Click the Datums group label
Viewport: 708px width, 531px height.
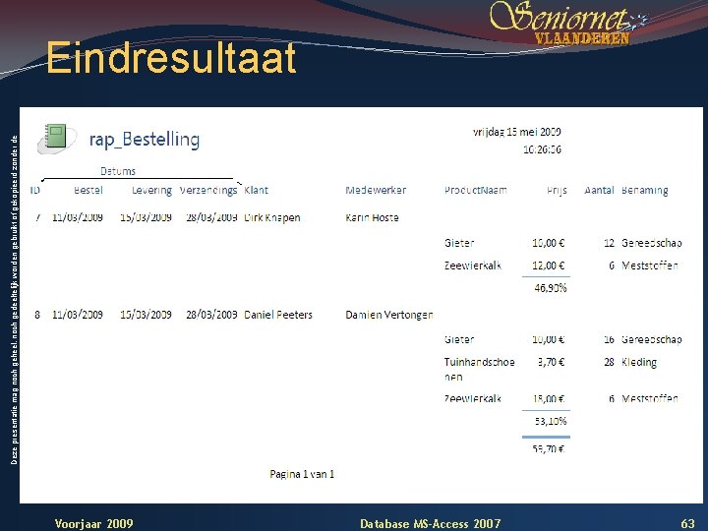118,171
